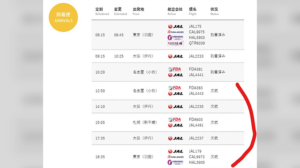Click the JAL logo for flight JAL2233
The image size is (300, 168).
[176, 56]
